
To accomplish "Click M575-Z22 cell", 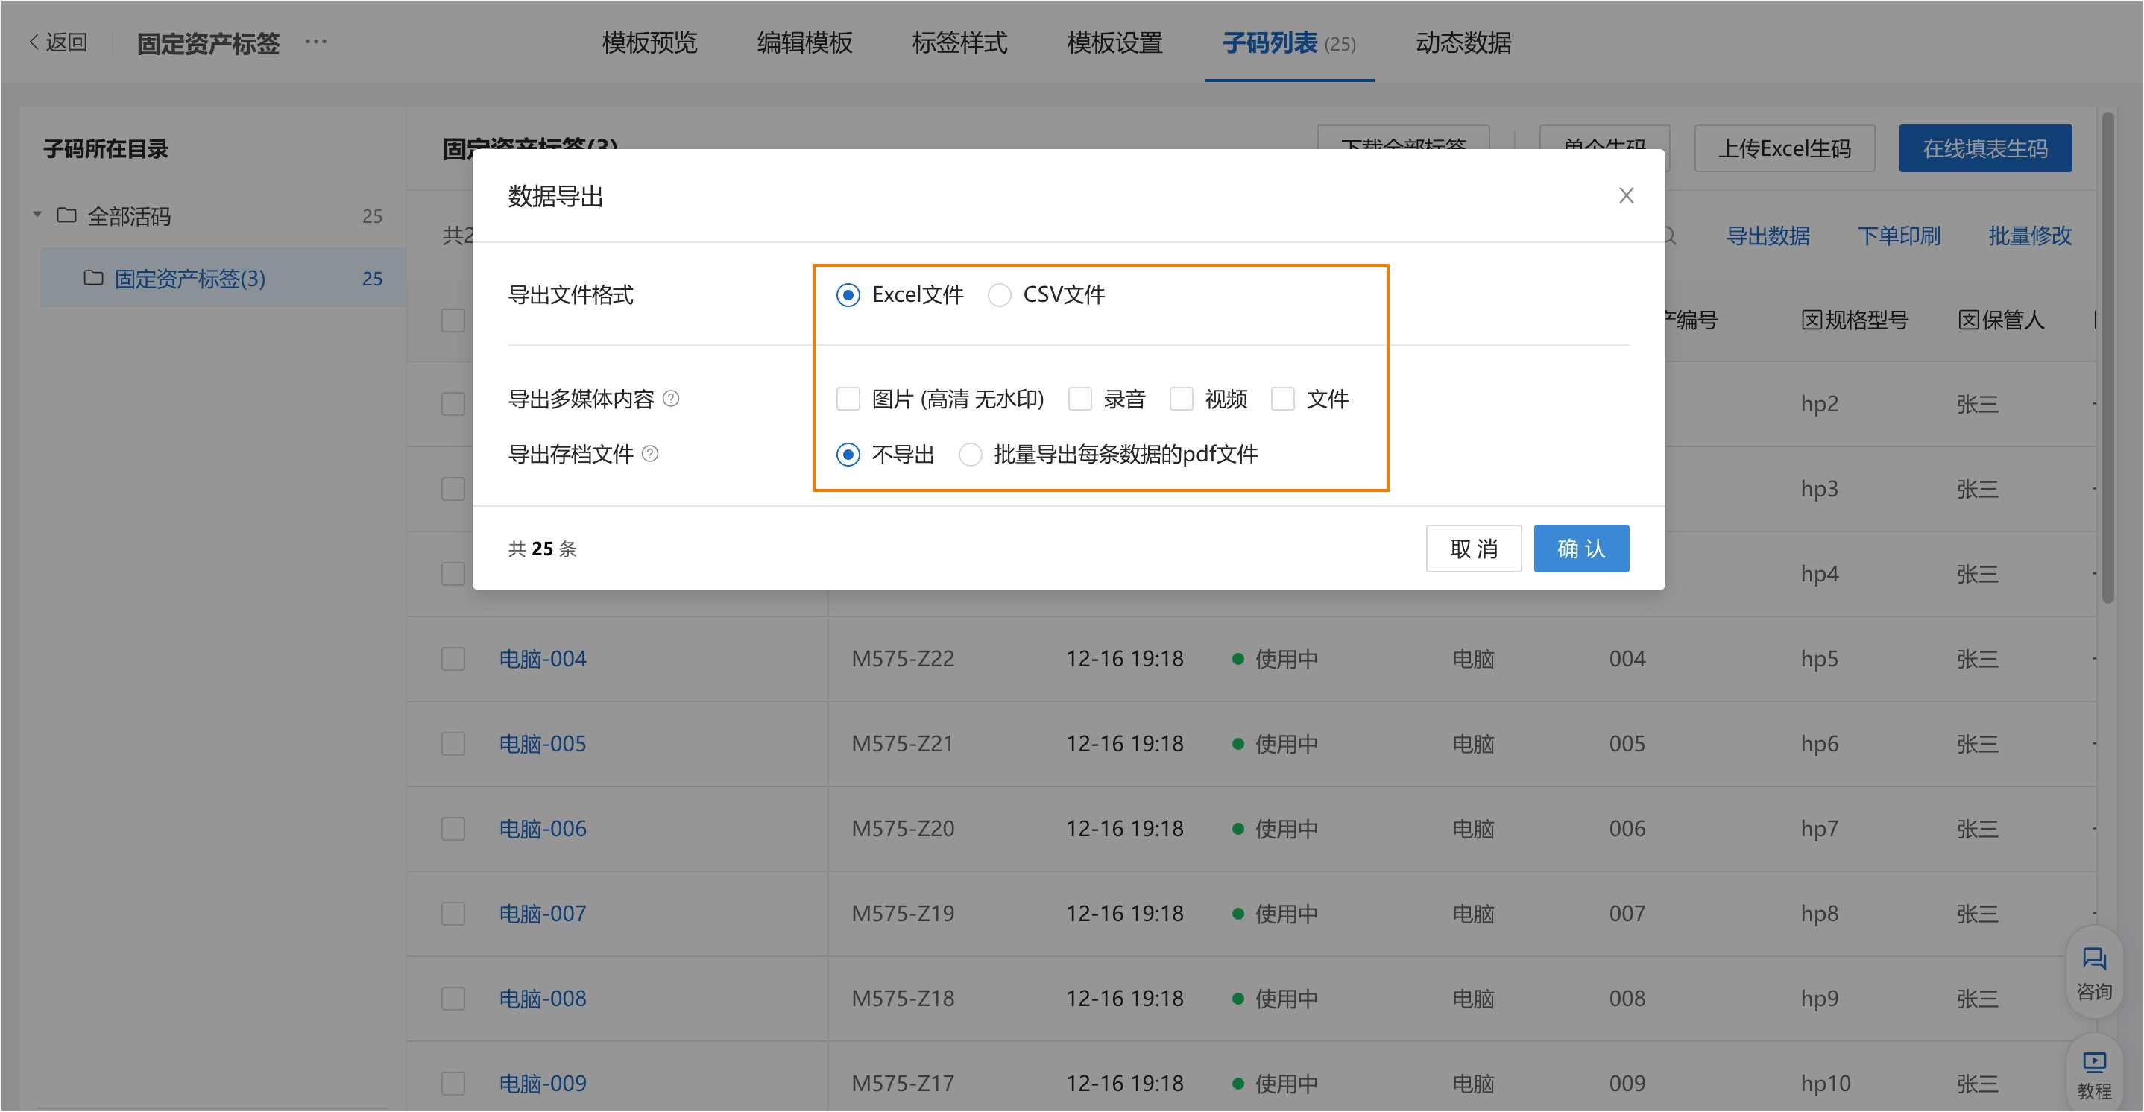I will coord(902,659).
